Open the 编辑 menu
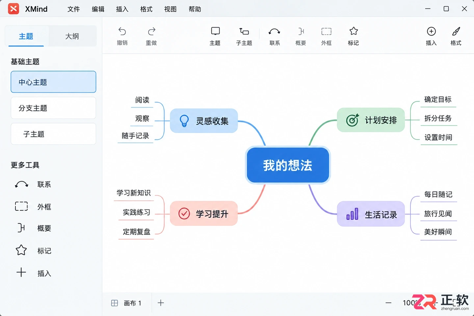The width and height of the screenshot is (474, 316). 98,9
